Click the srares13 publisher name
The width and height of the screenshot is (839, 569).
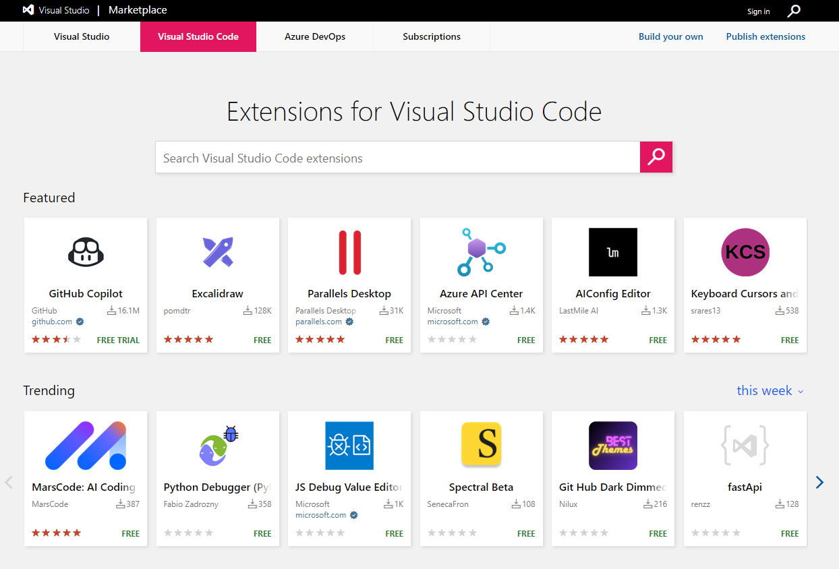tap(706, 311)
